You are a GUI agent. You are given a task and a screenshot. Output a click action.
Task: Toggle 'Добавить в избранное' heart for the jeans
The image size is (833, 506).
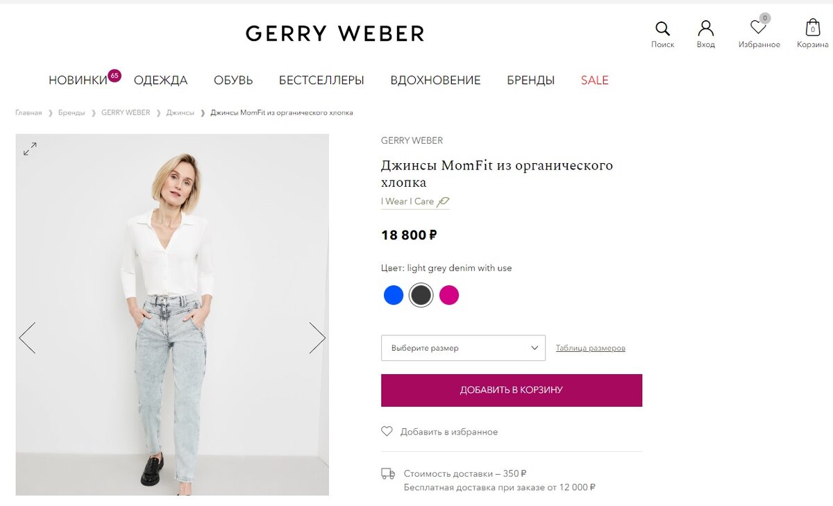click(x=387, y=431)
